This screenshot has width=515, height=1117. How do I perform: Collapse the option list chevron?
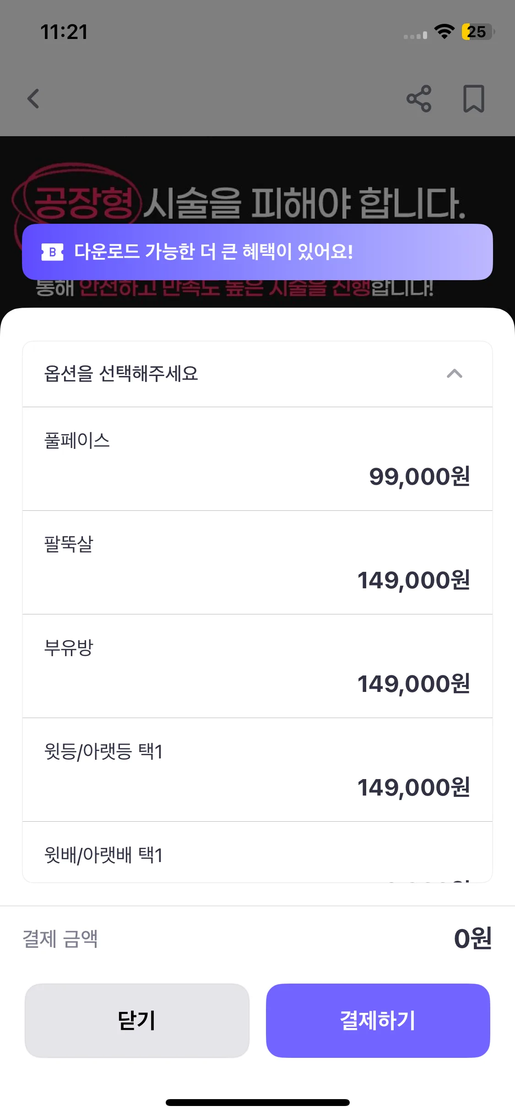click(454, 374)
